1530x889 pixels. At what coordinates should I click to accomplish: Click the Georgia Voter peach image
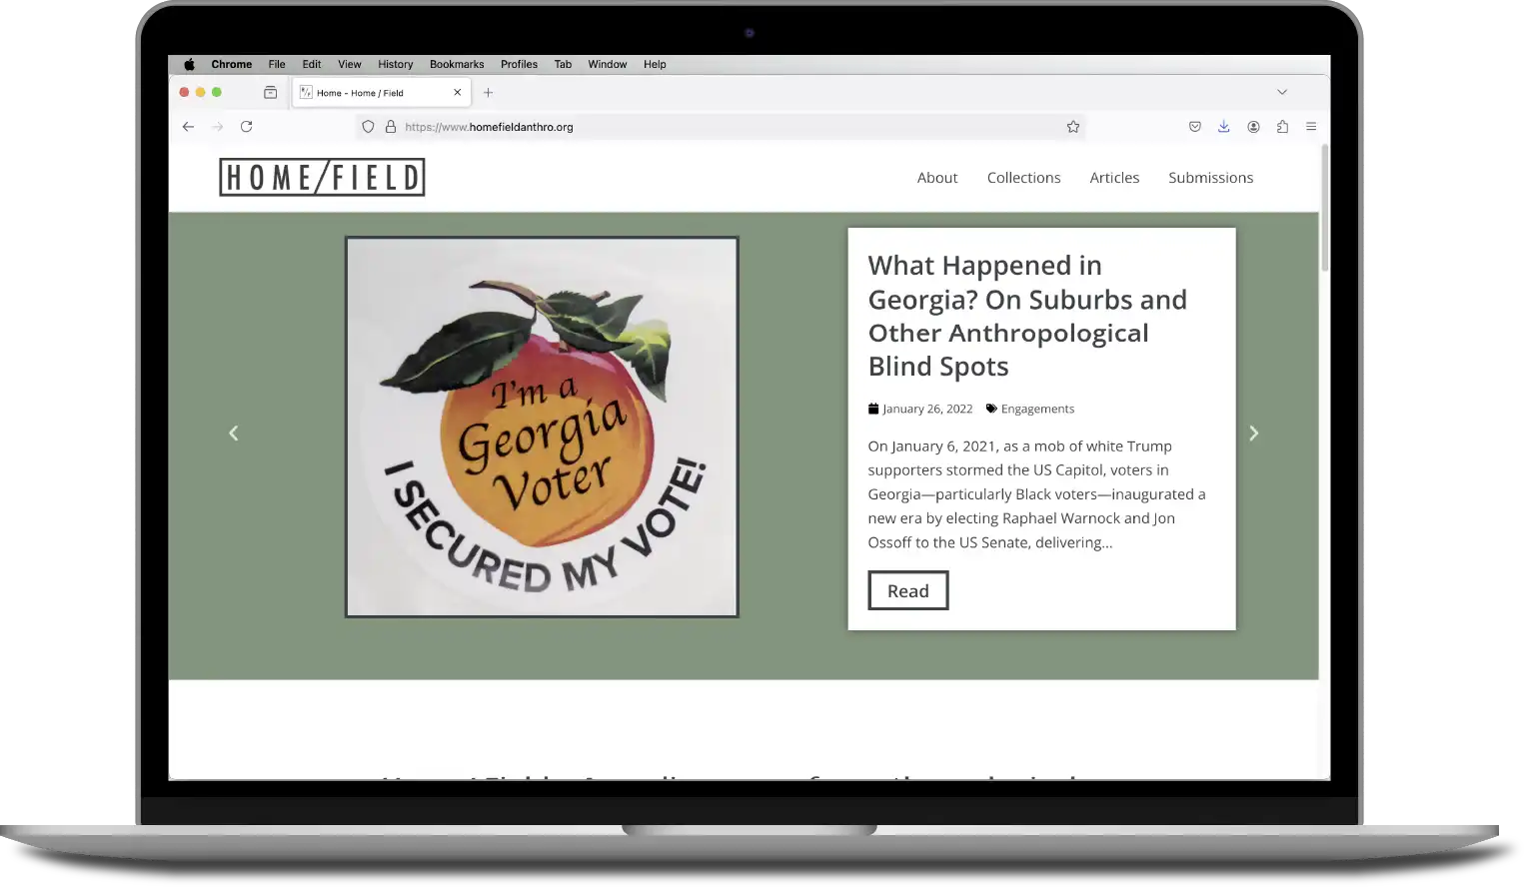click(x=542, y=427)
